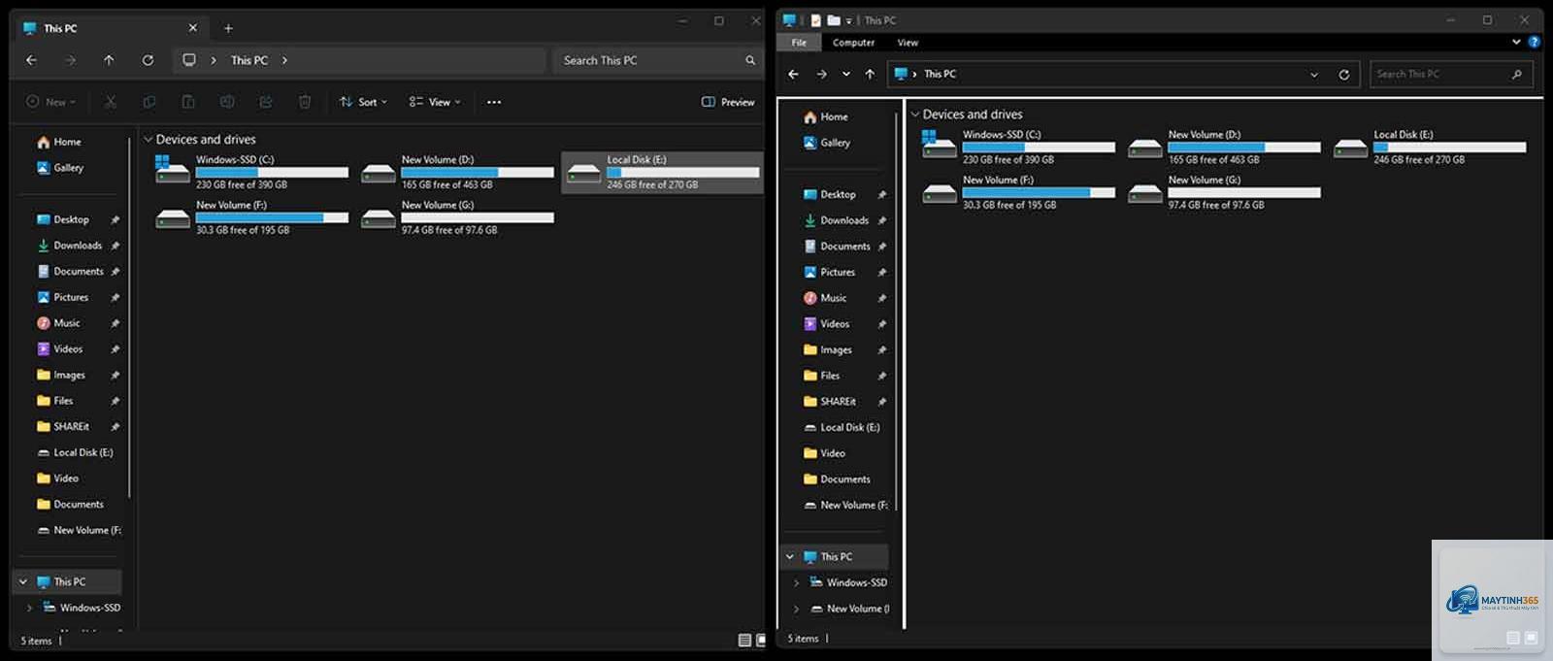Click Share icon in left window toolbar

click(266, 102)
